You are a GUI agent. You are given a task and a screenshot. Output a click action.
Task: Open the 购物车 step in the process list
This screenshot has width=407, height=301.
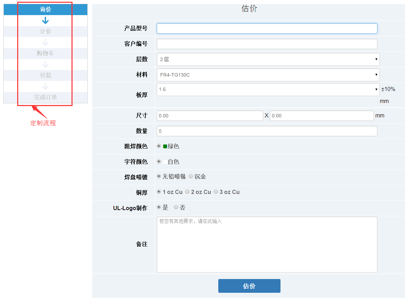click(45, 53)
